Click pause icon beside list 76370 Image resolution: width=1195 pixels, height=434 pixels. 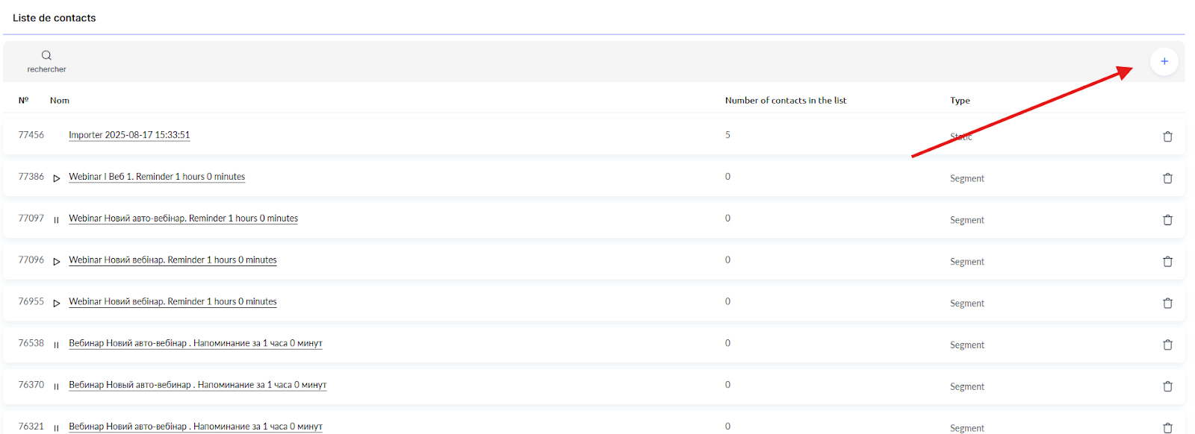56,386
